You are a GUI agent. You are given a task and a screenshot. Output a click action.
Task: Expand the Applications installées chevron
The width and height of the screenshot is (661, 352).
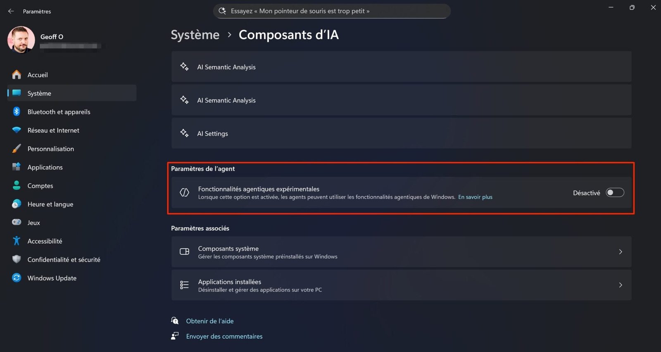pyautogui.click(x=620, y=285)
